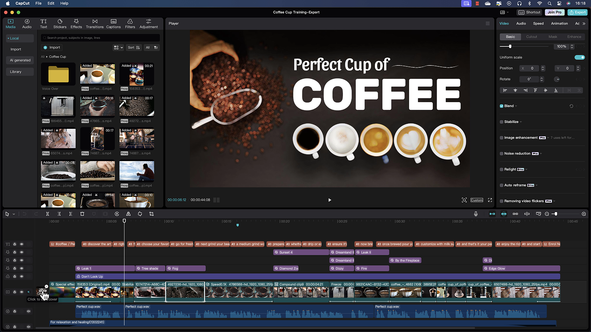Click the Import media button

click(52, 48)
